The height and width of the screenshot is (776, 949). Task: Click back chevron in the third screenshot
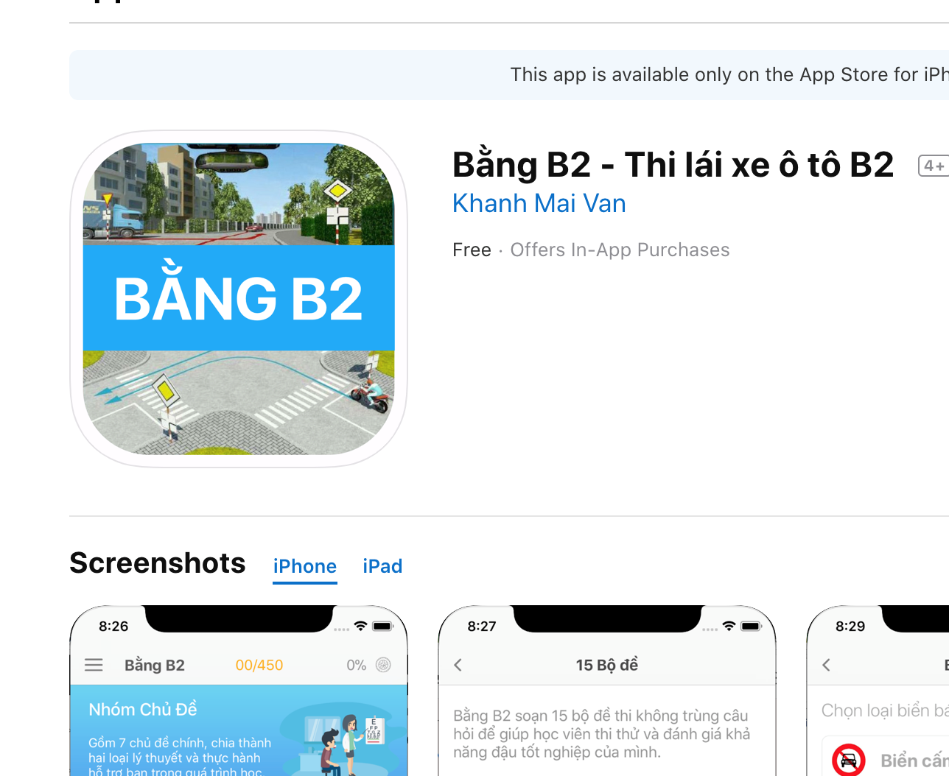[827, 665]
